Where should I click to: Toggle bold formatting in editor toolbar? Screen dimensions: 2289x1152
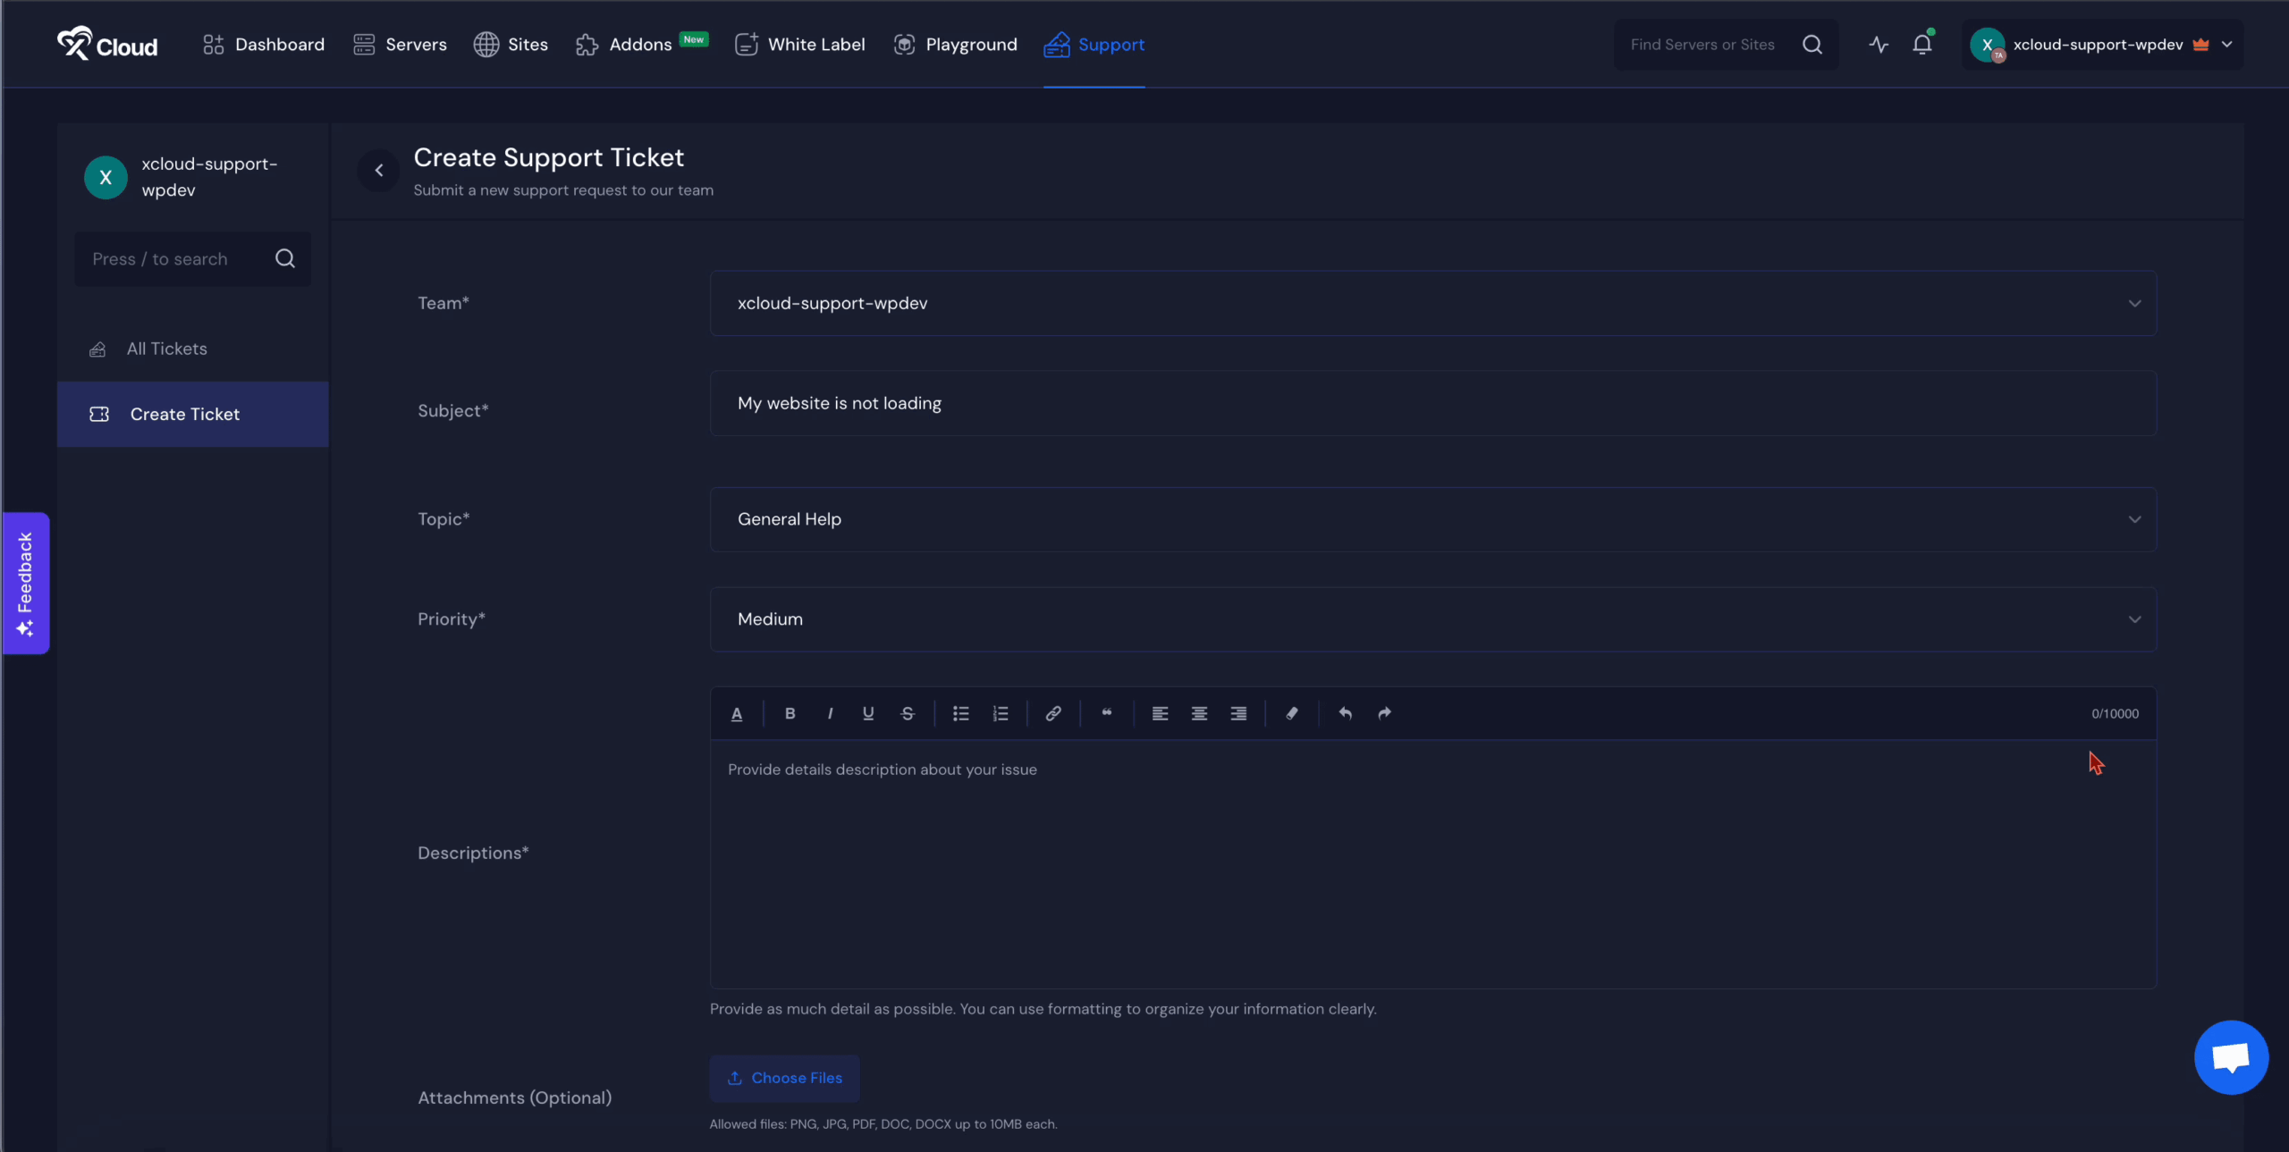(x=790, y=713)
